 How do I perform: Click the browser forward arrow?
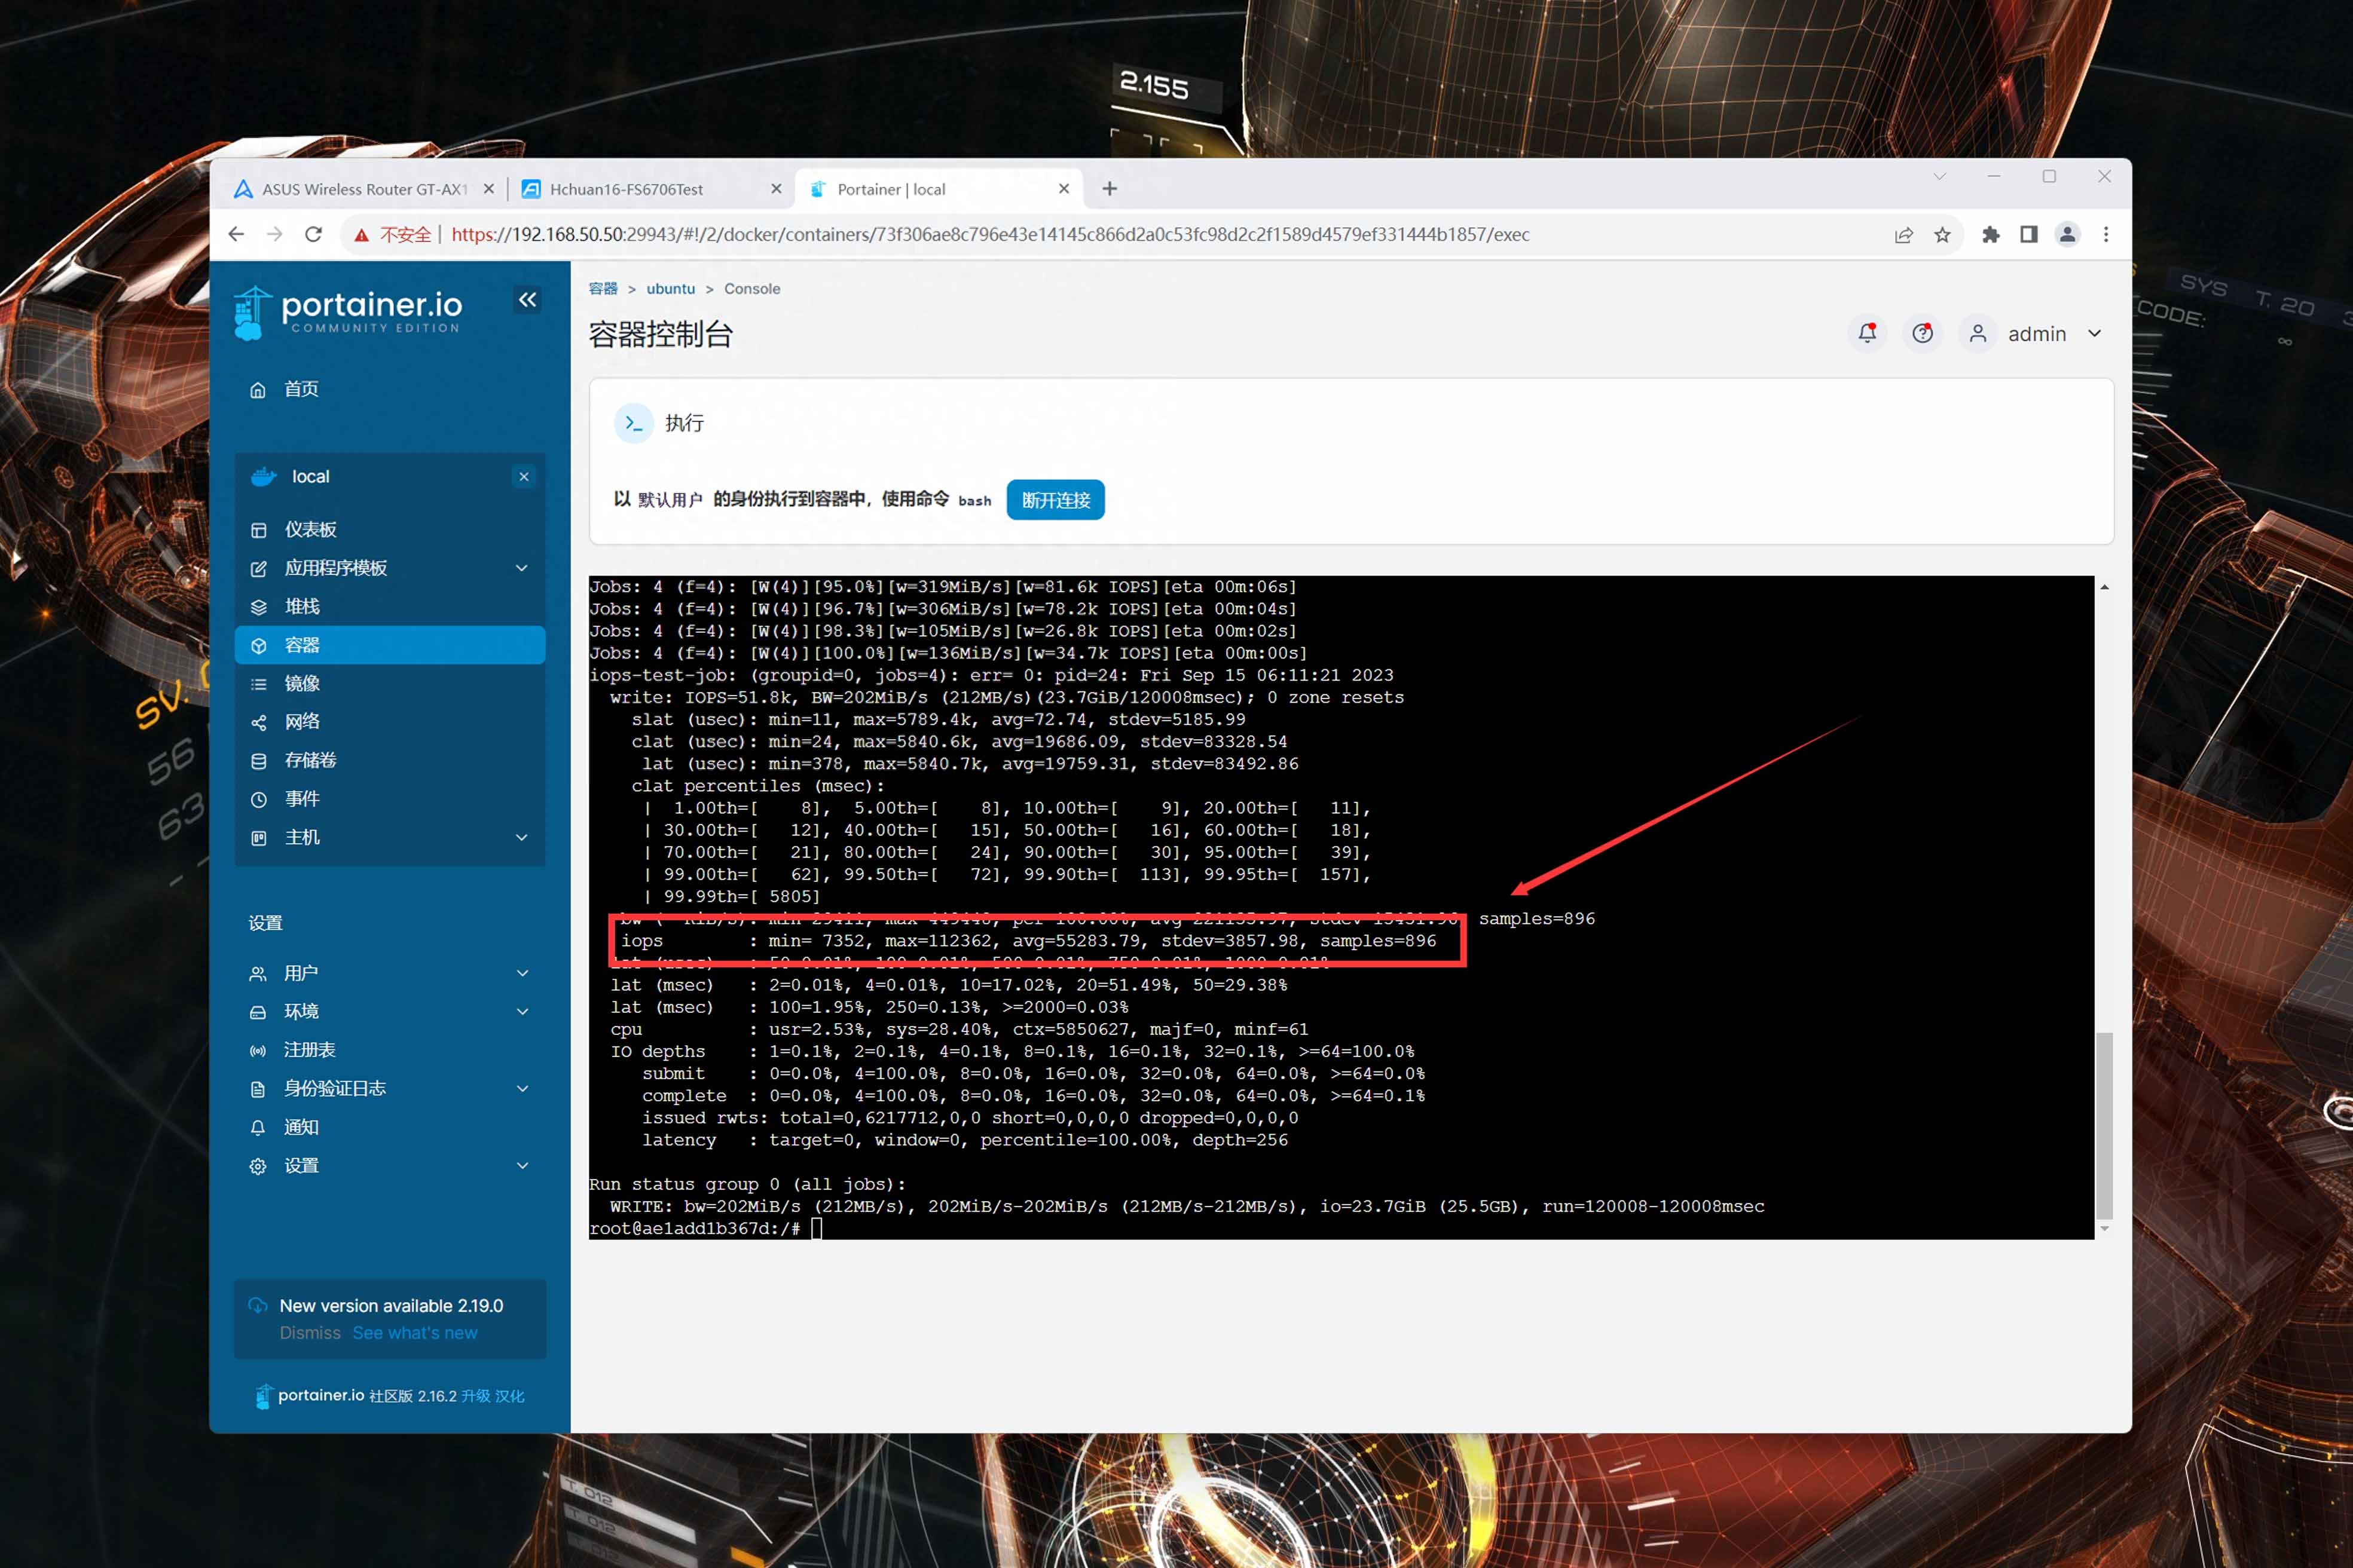pyautogui.click(x=274, y=234)
